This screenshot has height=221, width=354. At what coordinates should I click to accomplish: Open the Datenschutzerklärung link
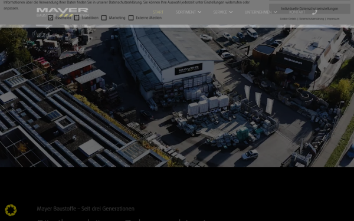(312, 19)
